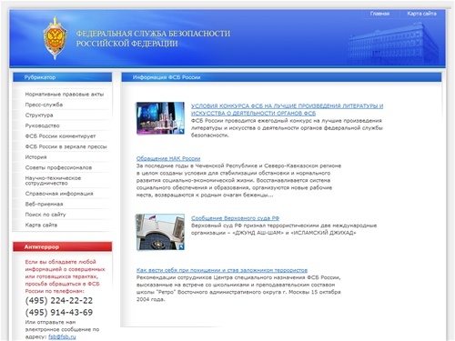Open the Обращение НАК России link
Image resolution: width=455 pixels, height=341 pixels.
(x=168, y=158)
